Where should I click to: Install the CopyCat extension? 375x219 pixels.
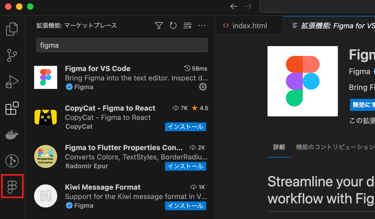[x=186, y=127]
